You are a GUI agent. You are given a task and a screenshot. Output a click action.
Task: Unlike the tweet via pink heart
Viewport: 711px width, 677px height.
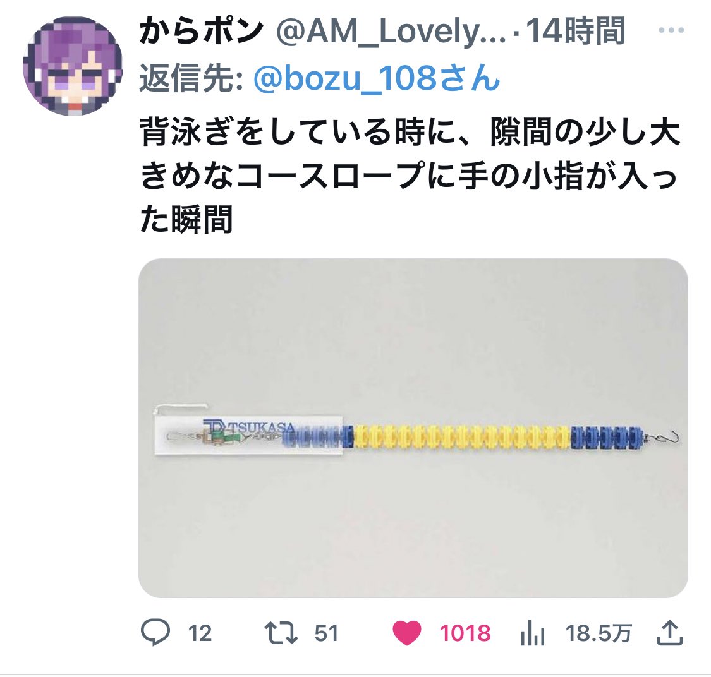coord(407,633)
